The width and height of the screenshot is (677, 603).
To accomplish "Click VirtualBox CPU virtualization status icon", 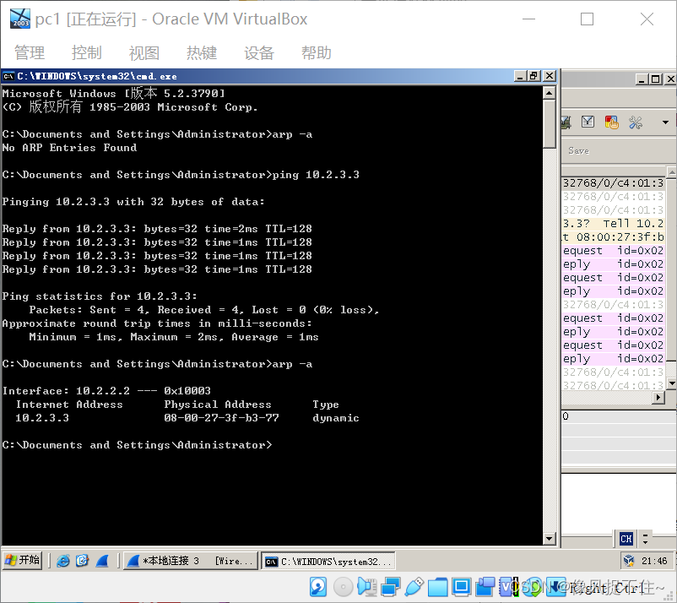I will point(509,587).
